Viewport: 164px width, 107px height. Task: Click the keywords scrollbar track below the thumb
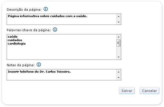tap(119, 51)
